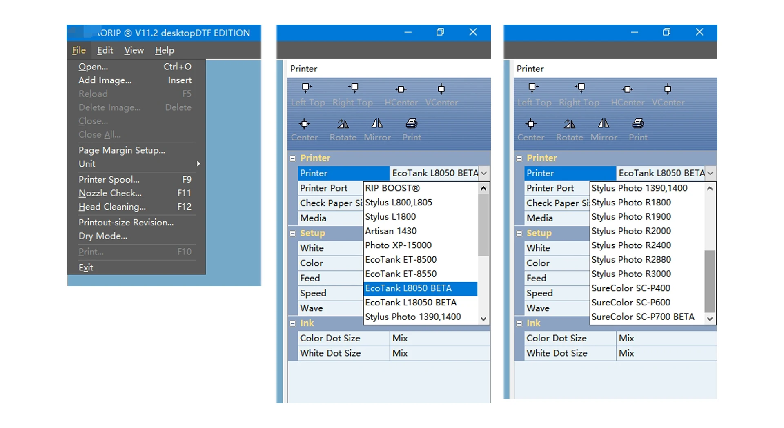Choose Stylus Photo R2000 from the list
Viewport: 784px width, 428px height.
(x=648, y=231)
